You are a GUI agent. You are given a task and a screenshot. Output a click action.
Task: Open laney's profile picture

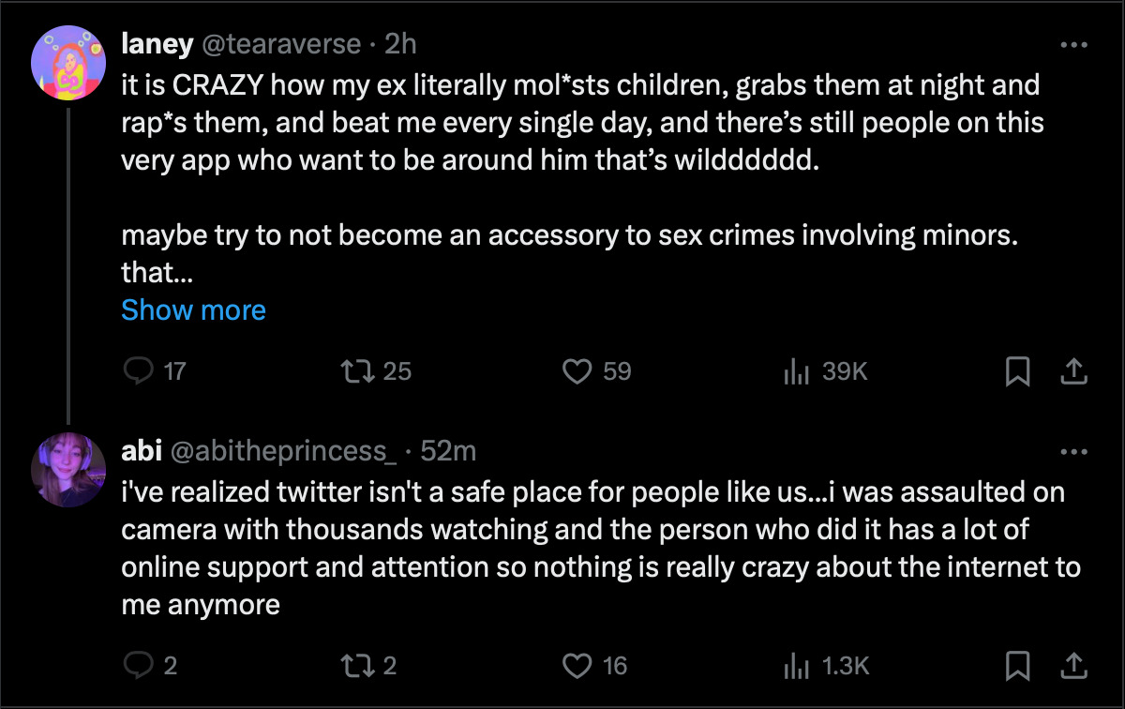68,65
